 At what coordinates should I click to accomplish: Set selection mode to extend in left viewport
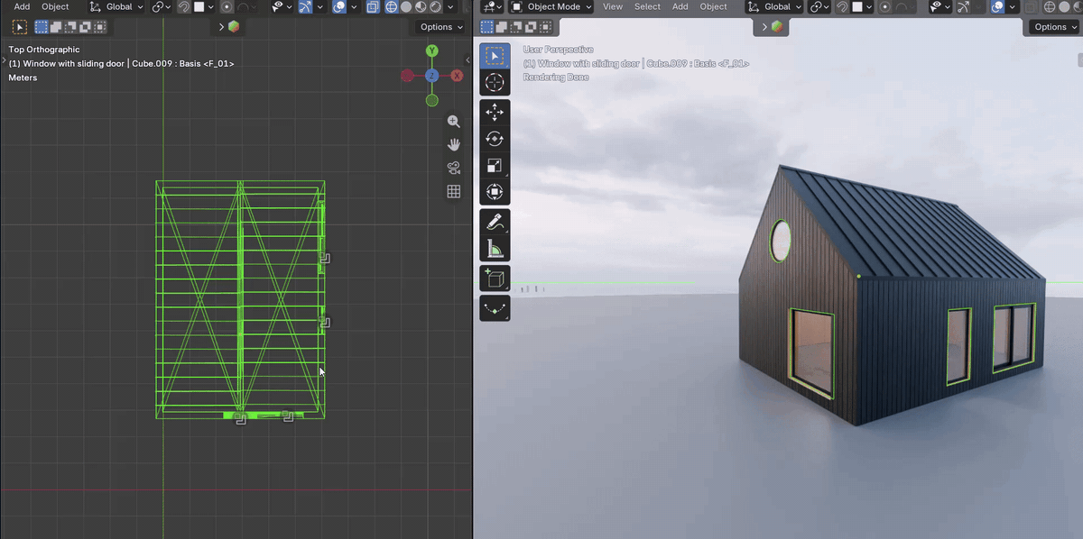[56, 27]
